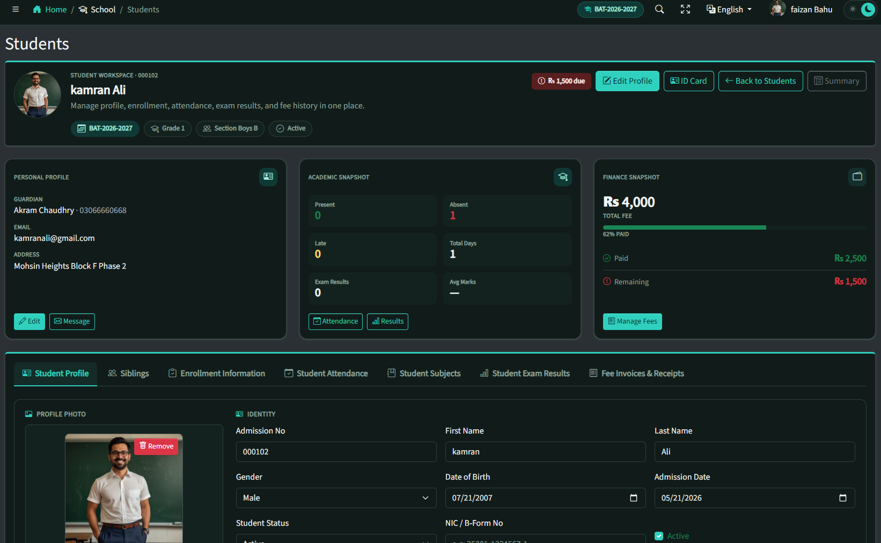Toggle dark/light theme switch
Image resolution: width=881 pixels, height=543 pixels.
click(860, 9)
